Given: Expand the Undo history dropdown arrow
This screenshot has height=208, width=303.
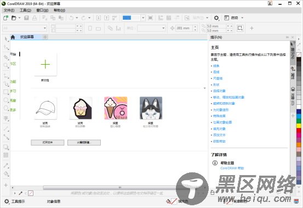Looking at the screenshot, I should (x=77, y=18).
